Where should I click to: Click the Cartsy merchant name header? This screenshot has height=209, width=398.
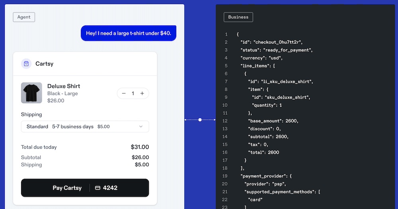point(44,64)
